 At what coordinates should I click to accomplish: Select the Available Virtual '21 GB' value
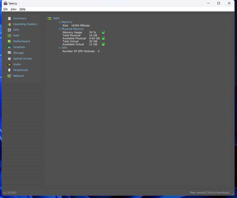(93, 44)
